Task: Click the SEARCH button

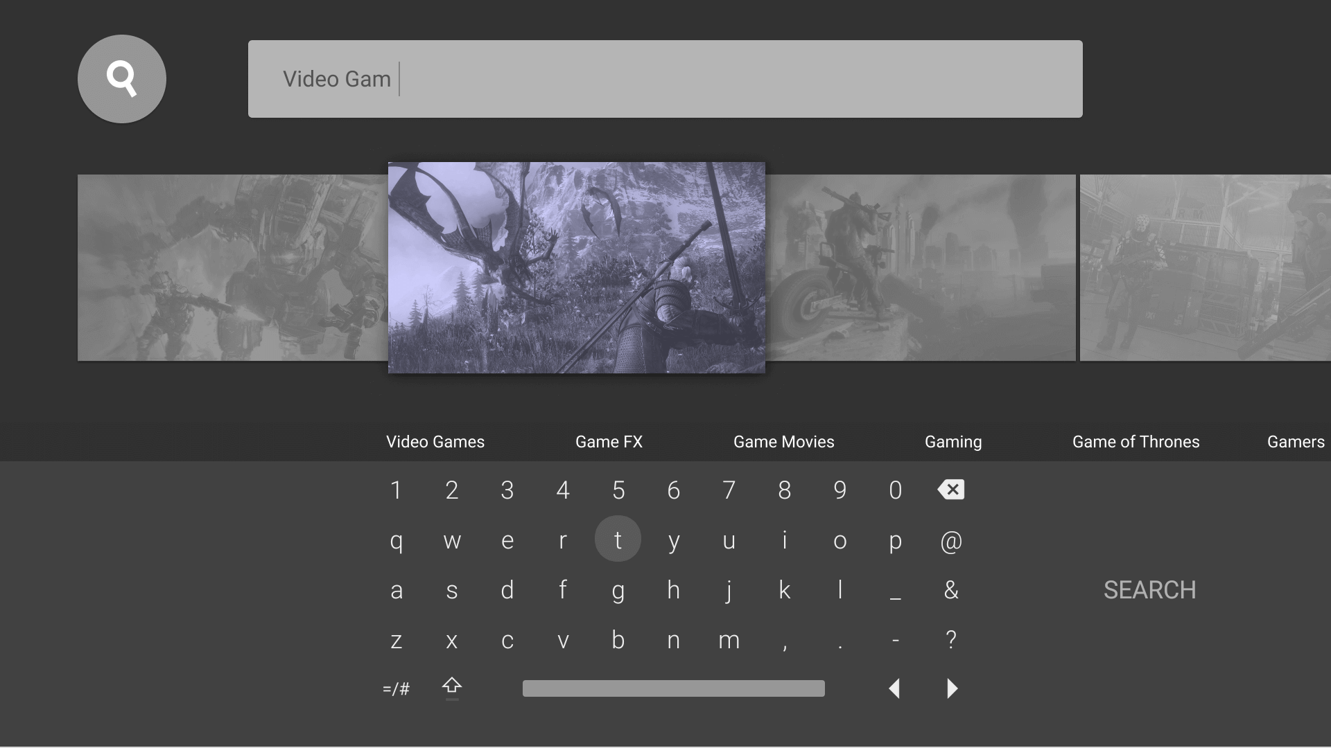Action: coord(1150,590)
